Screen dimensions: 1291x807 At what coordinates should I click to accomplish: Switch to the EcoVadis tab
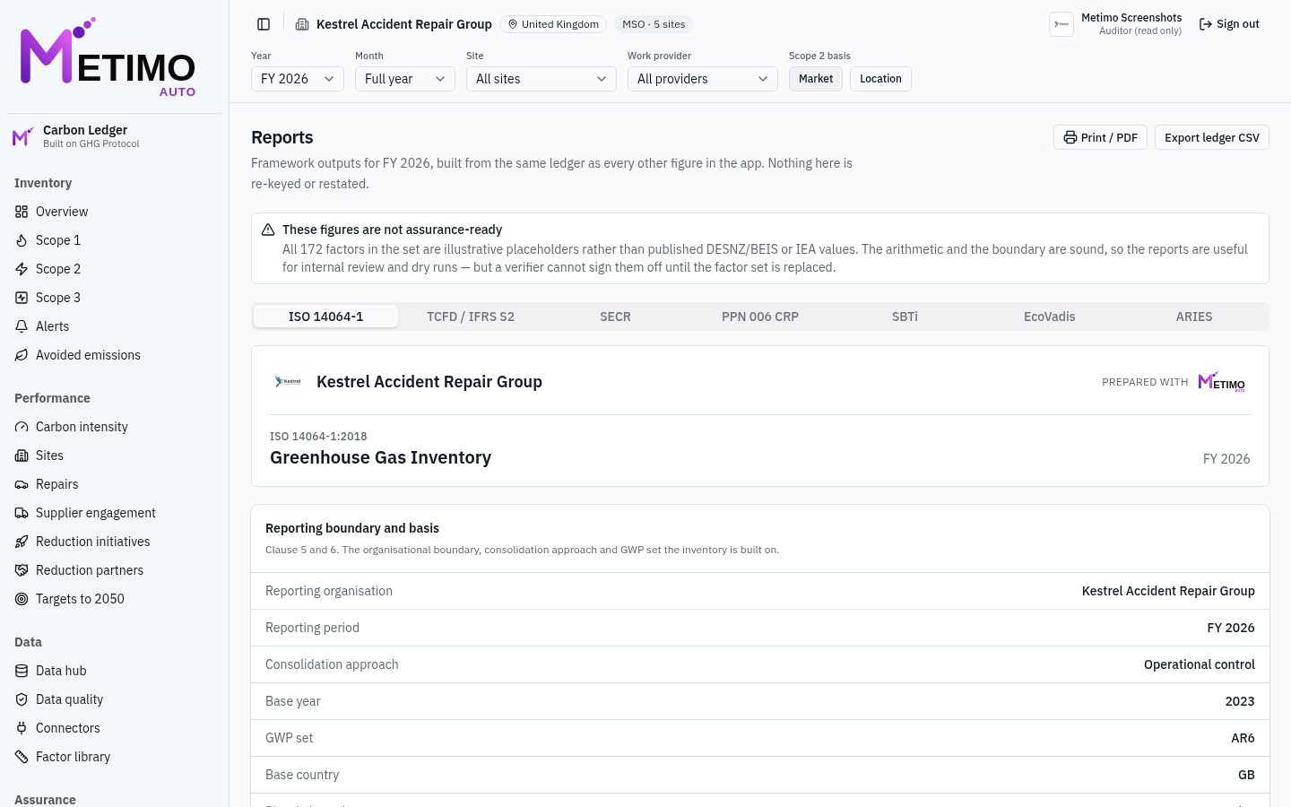1050,317
